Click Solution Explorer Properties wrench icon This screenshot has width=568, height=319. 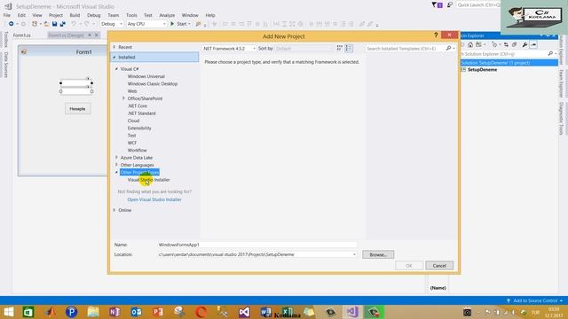[525, 45]
